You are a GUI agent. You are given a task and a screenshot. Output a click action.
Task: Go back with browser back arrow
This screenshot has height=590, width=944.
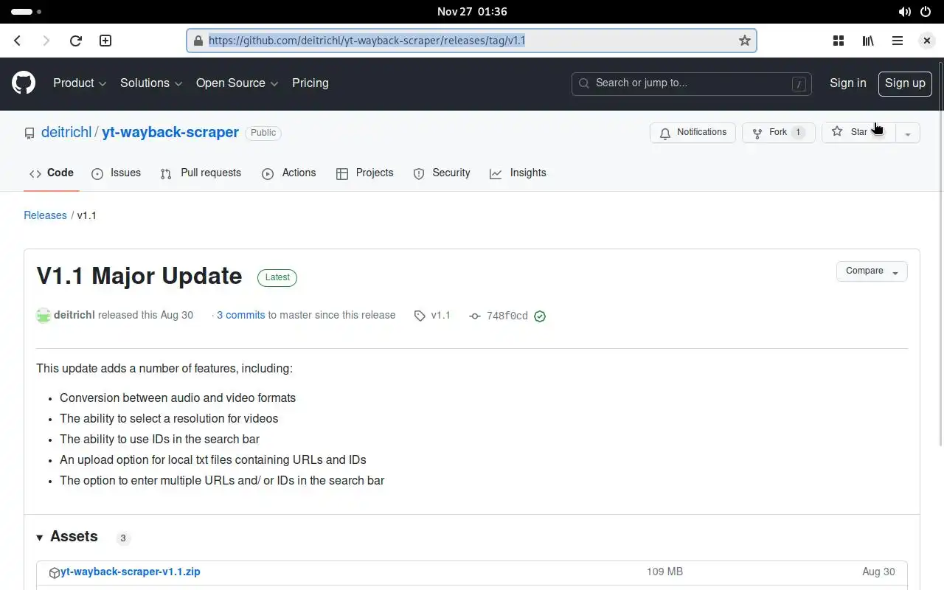click(x=18, y=41)
